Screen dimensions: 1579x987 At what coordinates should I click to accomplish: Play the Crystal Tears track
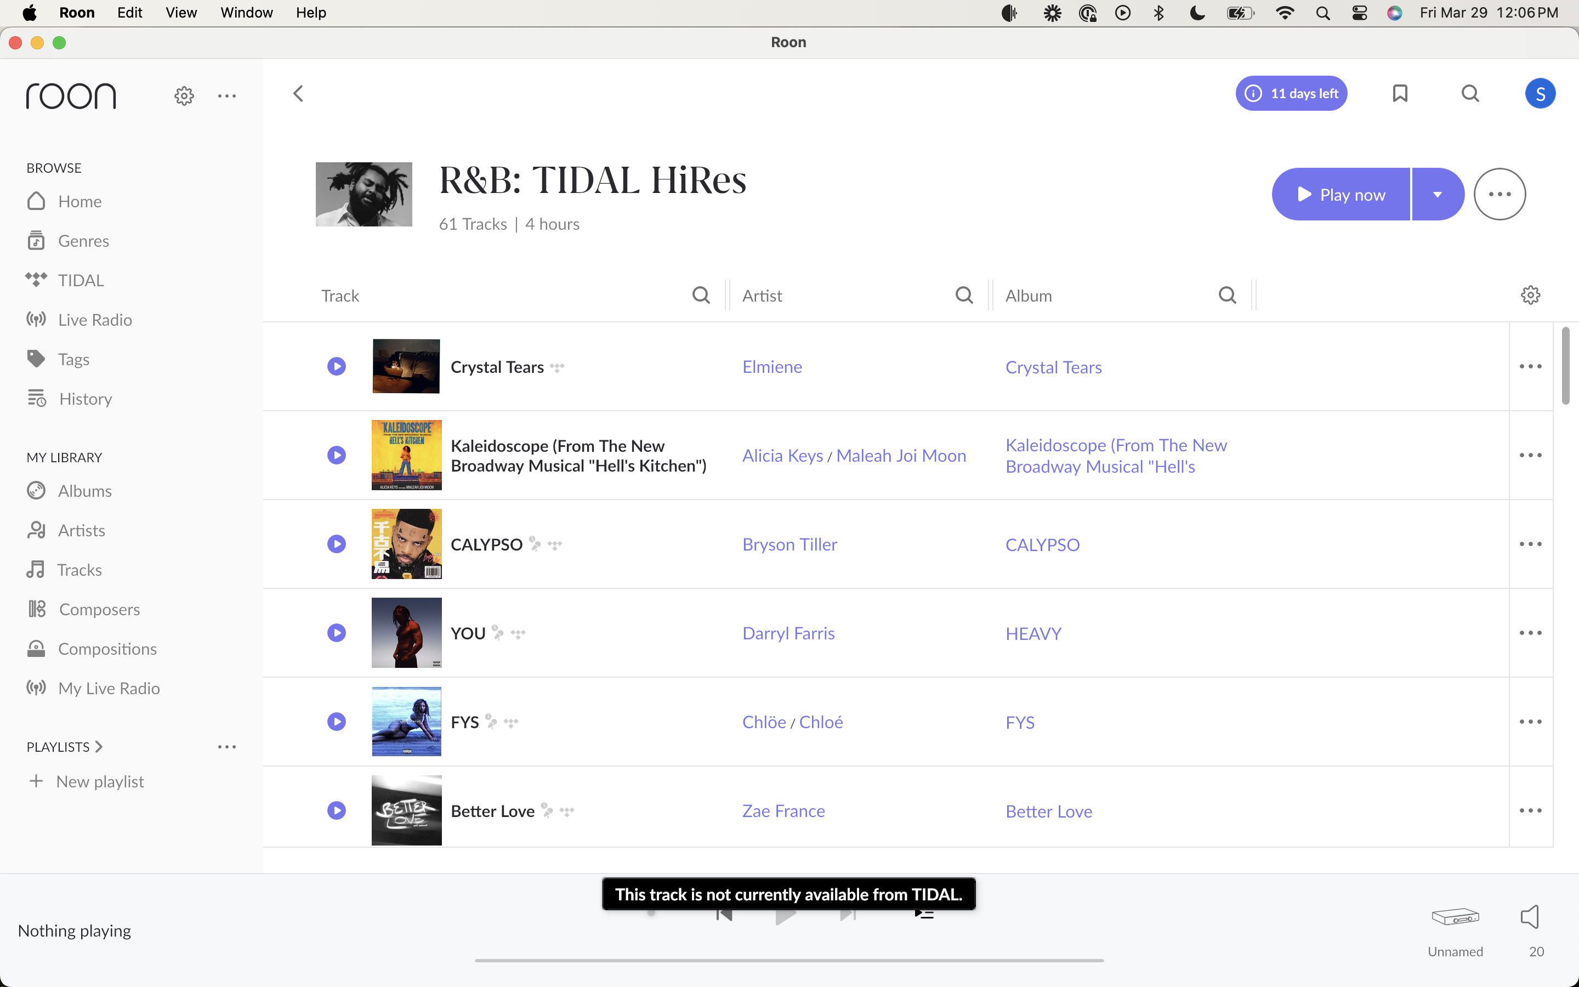point(336,366)
